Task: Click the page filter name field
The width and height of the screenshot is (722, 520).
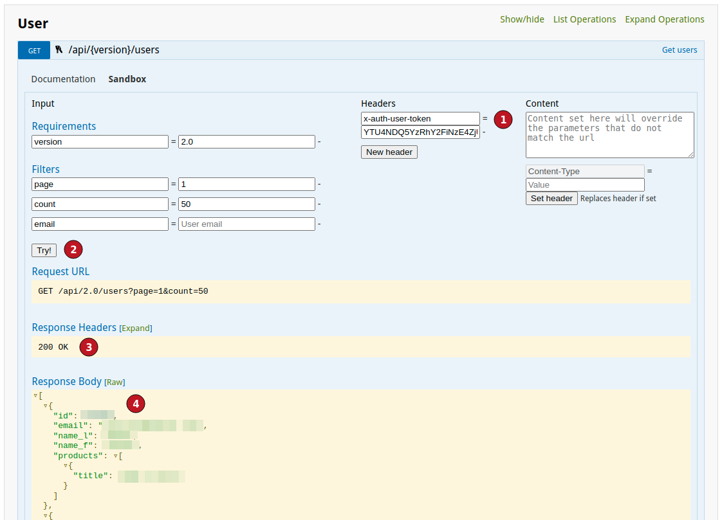Action: [x=100, y=184]
